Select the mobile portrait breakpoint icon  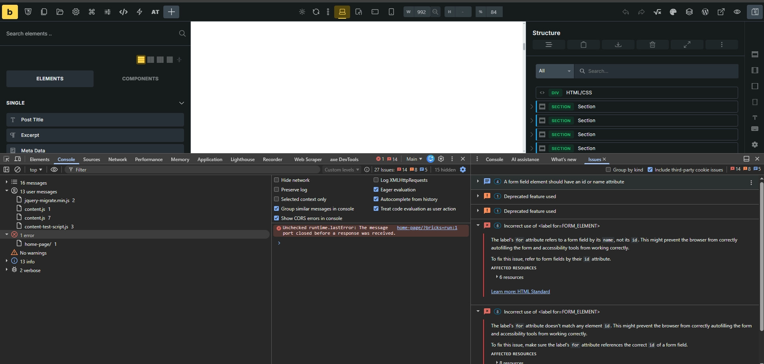click(391, 12)
